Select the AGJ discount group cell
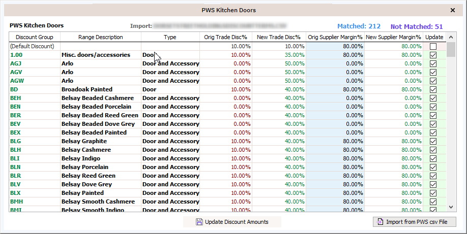 pyautogui.click(x=35, y=63)
